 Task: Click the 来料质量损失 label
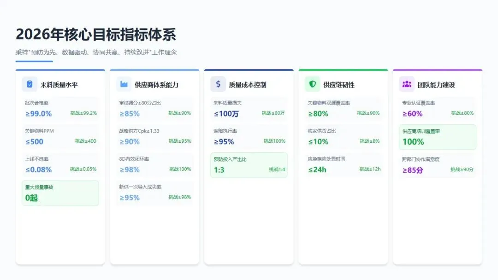227,103
